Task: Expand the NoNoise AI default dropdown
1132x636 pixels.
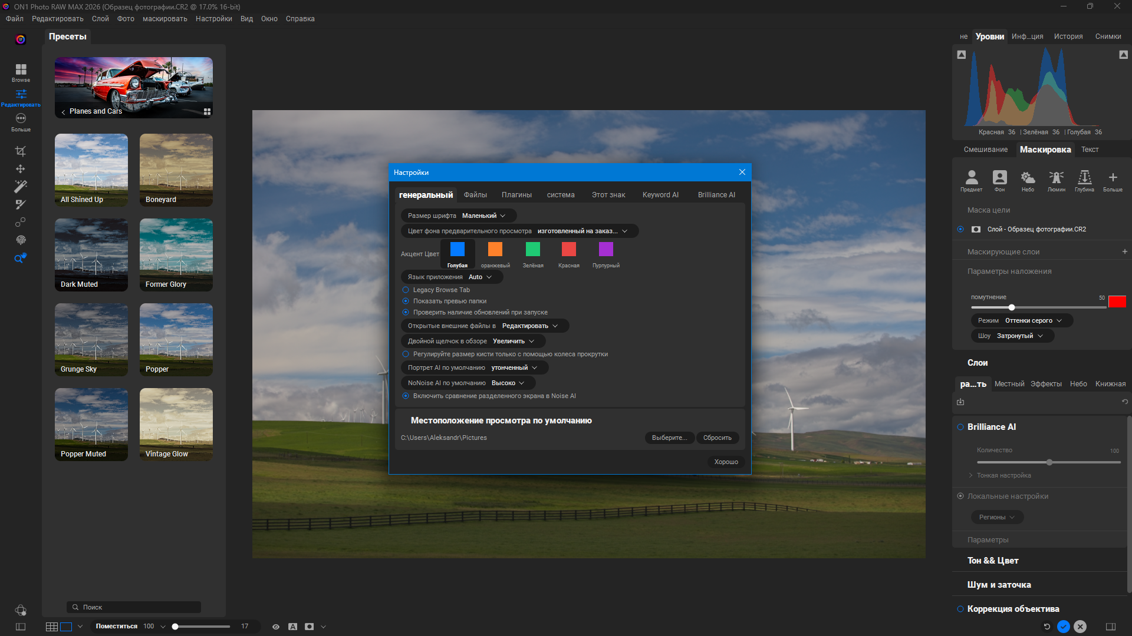Action: [507, 383]
